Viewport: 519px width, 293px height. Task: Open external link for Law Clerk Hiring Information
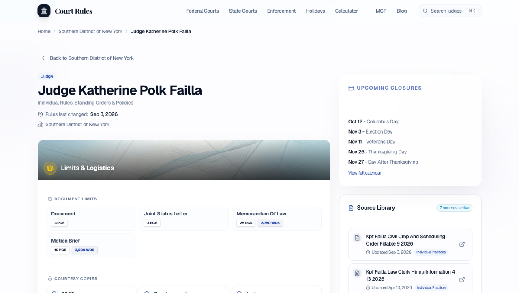(x=462, y=280)
